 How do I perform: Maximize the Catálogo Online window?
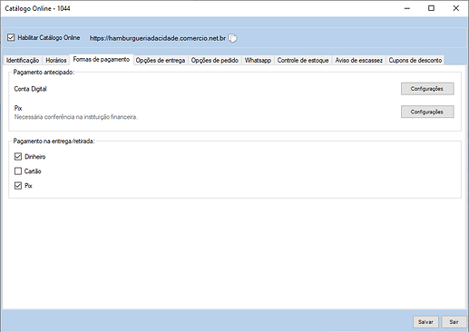coord(431,8)
